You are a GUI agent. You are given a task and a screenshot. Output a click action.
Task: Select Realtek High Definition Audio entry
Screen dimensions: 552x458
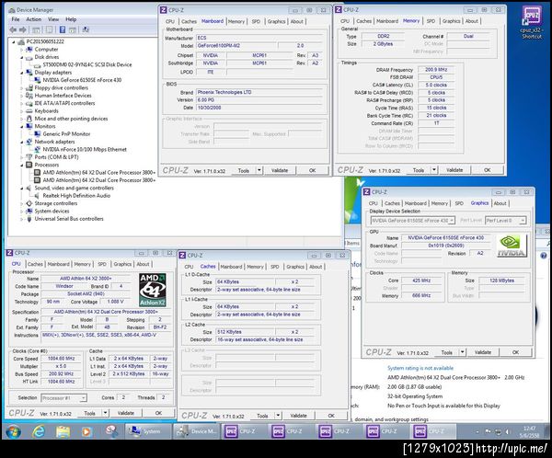tap(76, 196)
